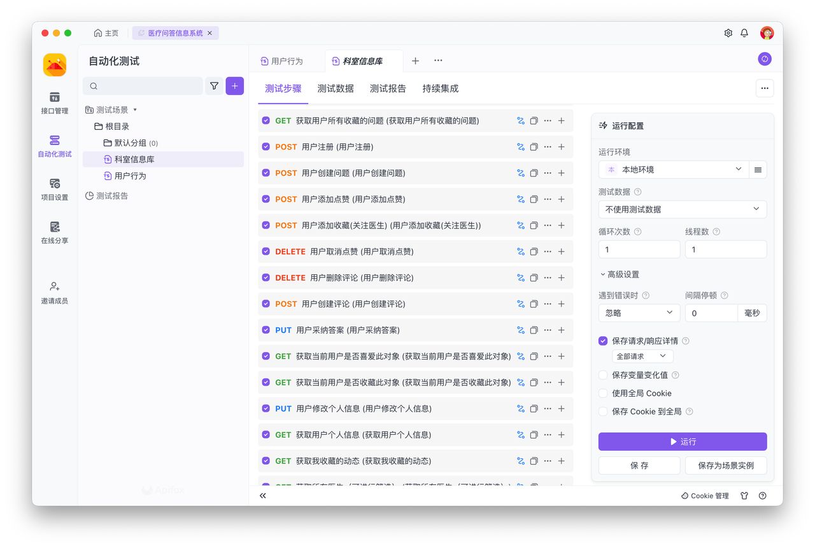The image size is (815, 548).
Task: Switch to the 测试报告 tab
Action: tap(388, 88)
